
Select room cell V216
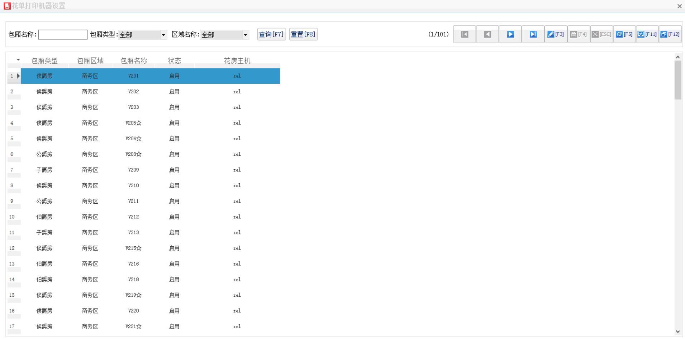pyautogui.click(x=133, y=264)
